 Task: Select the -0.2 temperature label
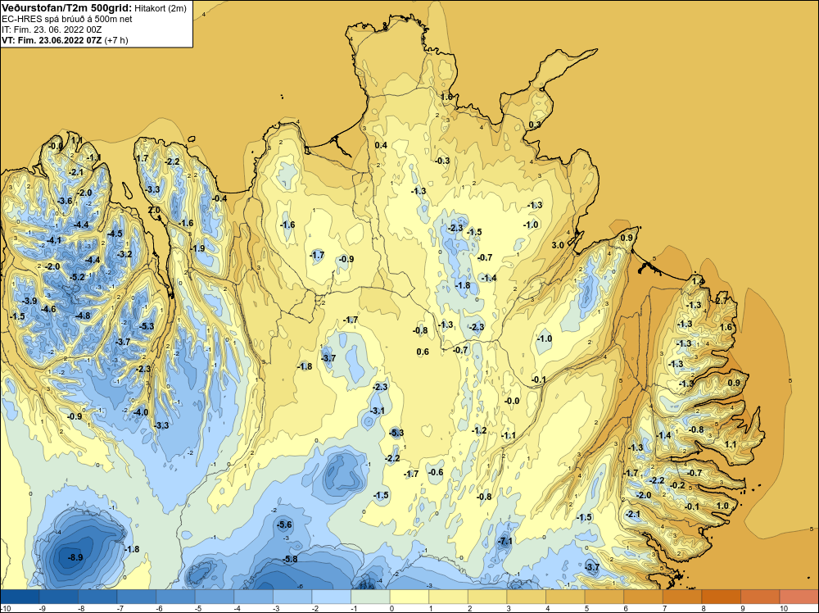677,485
